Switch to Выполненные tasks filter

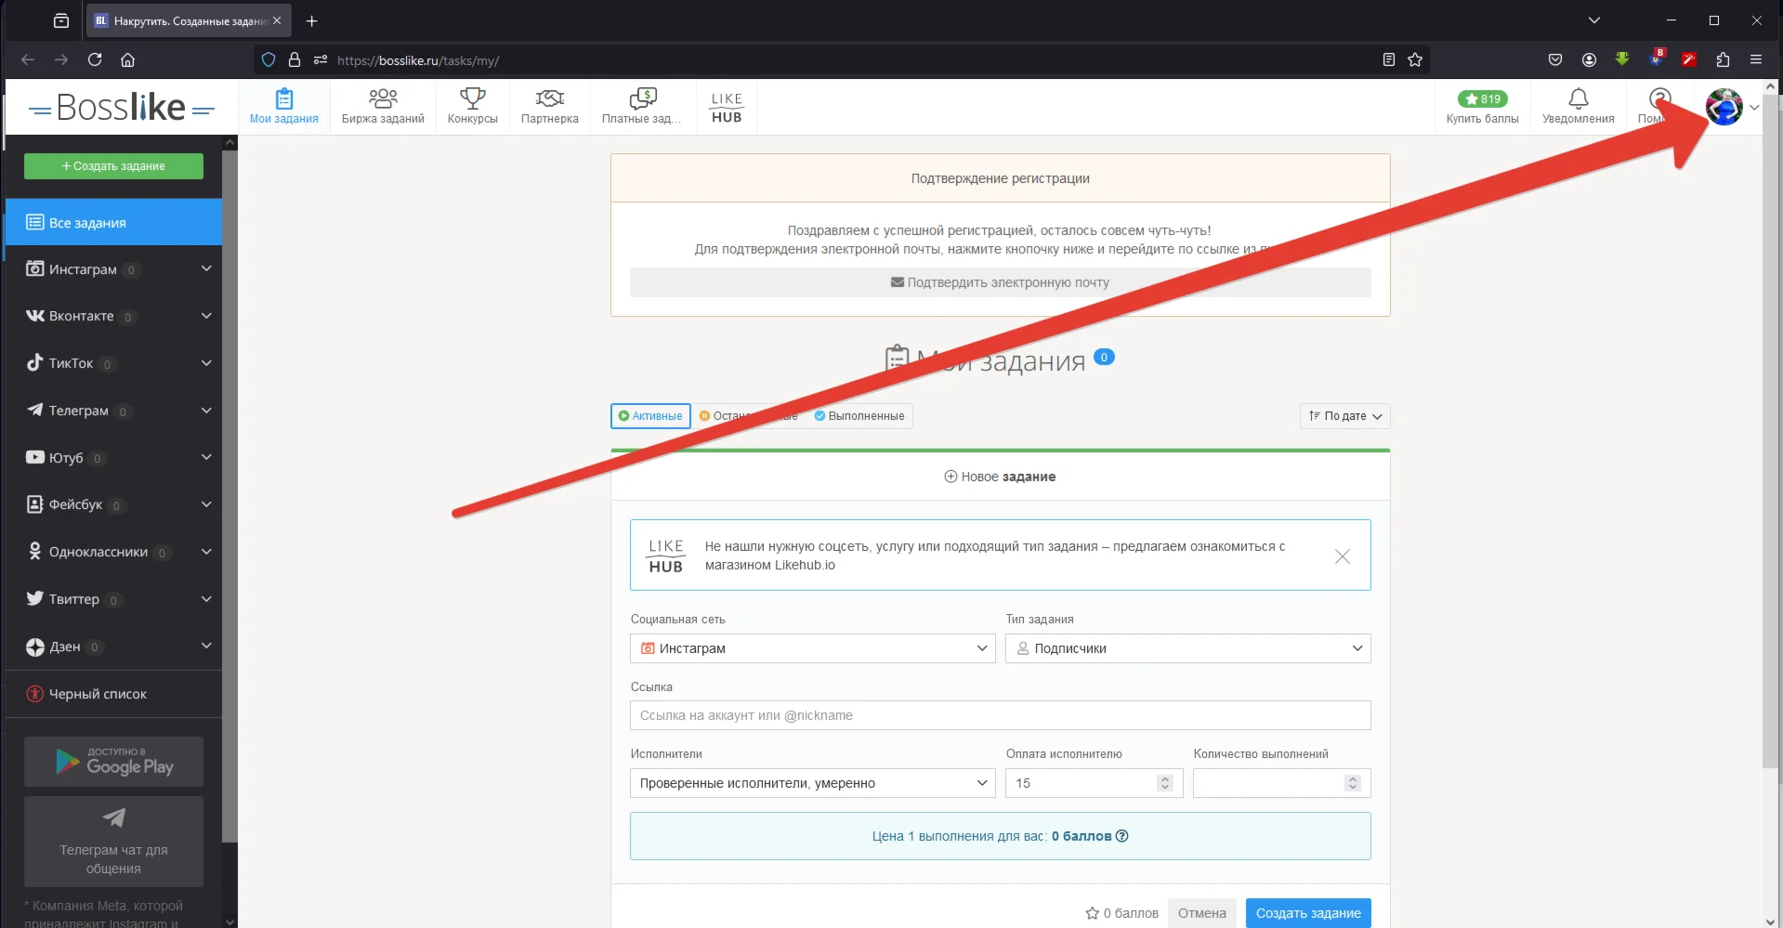859,416
